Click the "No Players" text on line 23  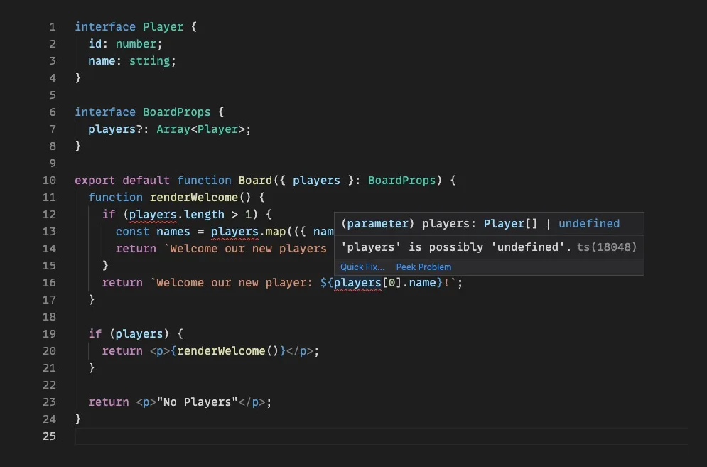tap(197, 402)
